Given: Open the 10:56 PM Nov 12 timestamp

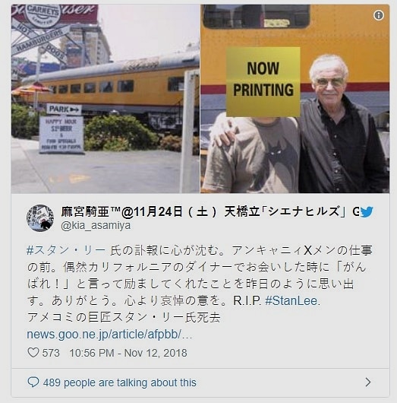Looking at the screenshot, I should coord(128,353).
